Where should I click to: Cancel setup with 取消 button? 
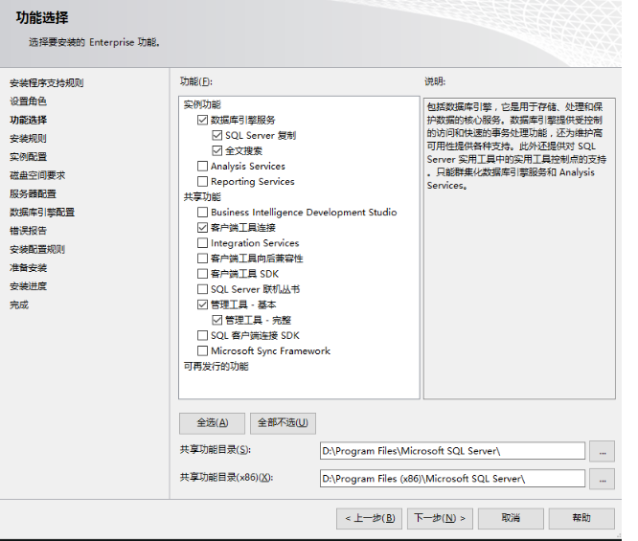511,518
